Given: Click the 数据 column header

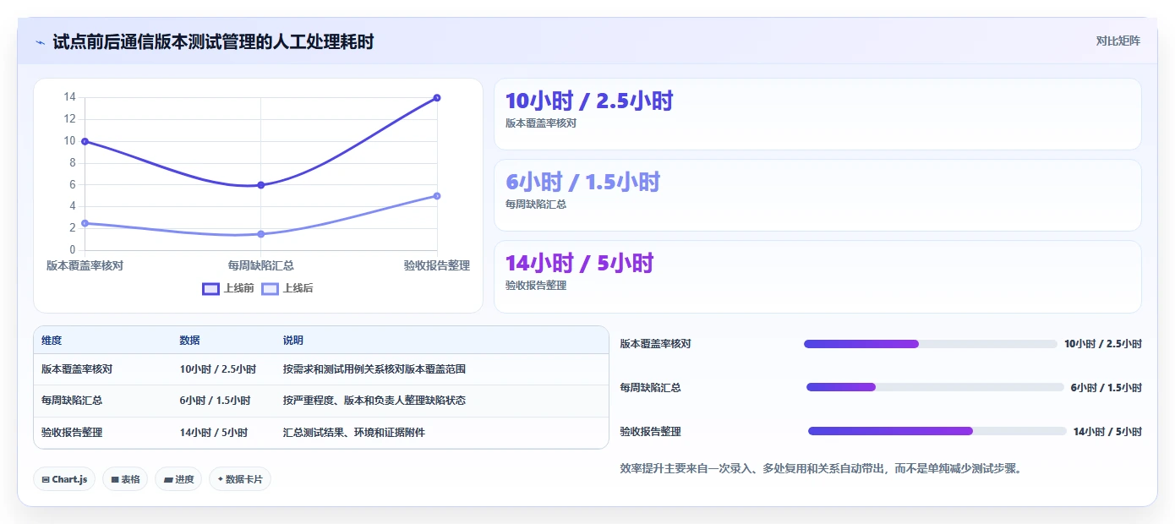Looking at the screenshot, I should 190,341.
